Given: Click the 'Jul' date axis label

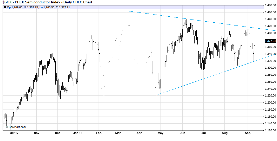Looking at the screenshot, I should (203, 133).
